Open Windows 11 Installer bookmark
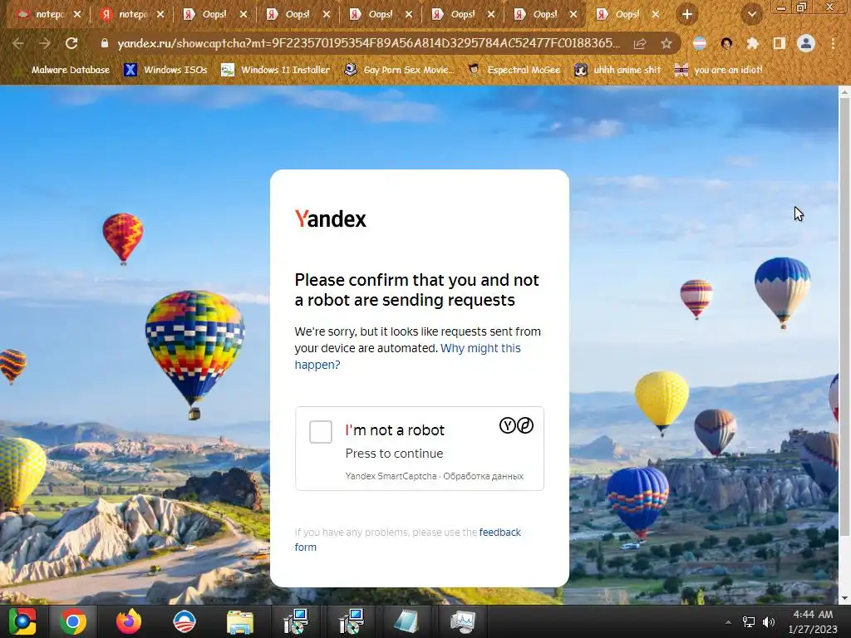Screen dimensions: 851x638 (x=276, y=70)
